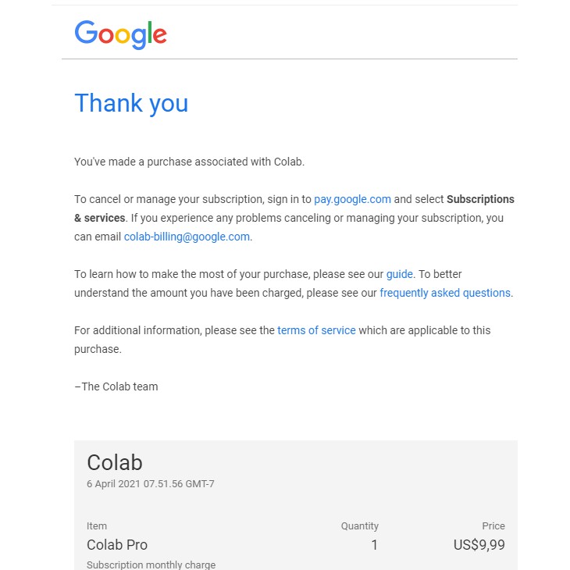Click the Subscriptions & services bold text
The image size is (570, 570).
point(294,208)
